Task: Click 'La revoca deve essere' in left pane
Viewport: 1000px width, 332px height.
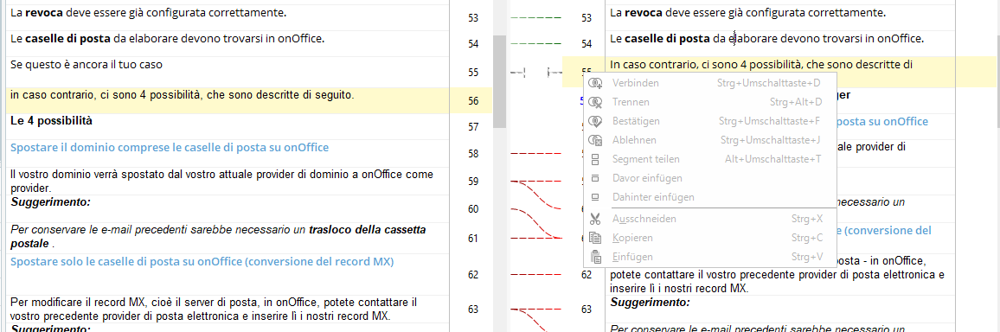Action: tap(149, 13)
